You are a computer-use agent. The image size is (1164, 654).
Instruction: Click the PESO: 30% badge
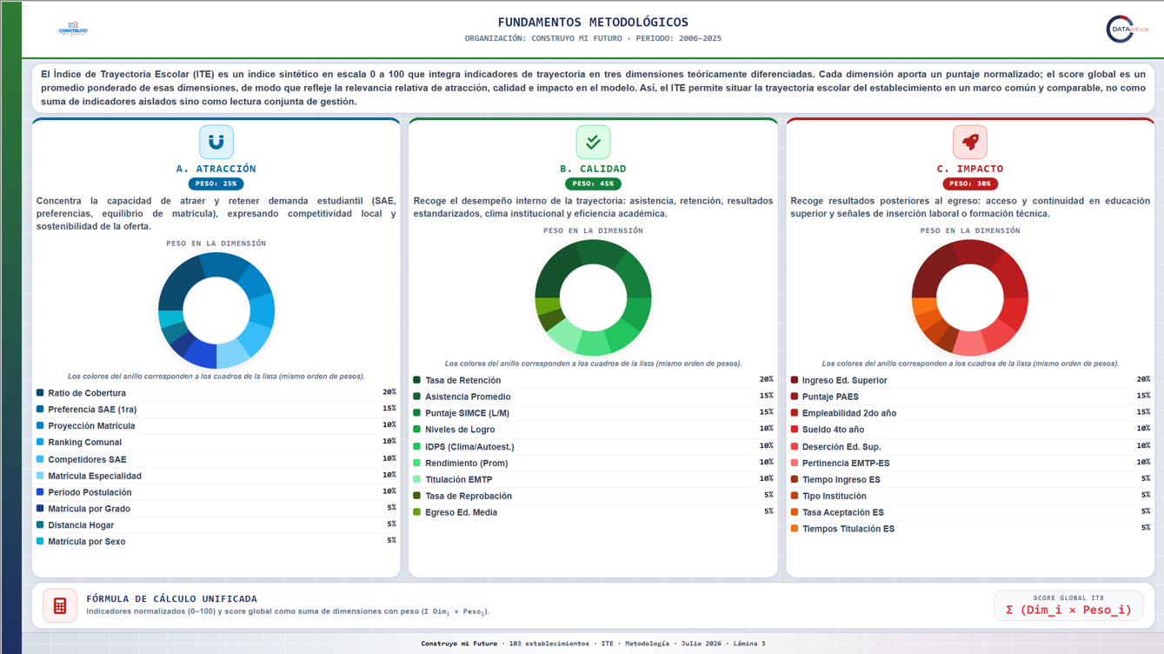(970, 184)
